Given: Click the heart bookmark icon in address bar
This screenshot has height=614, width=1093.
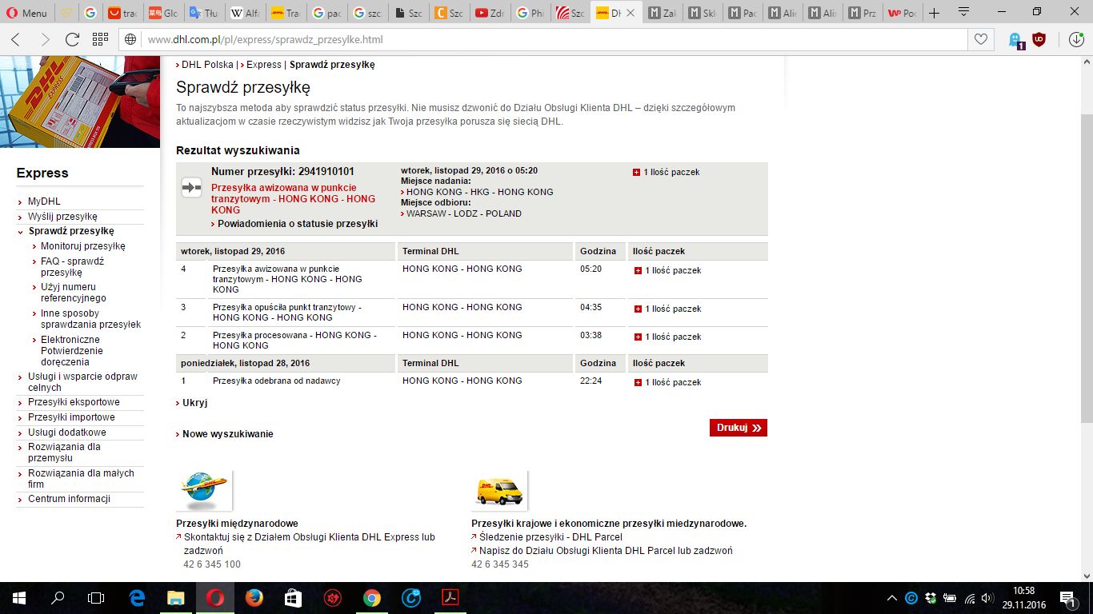Looking at the screenshot, I should point(980,39).
